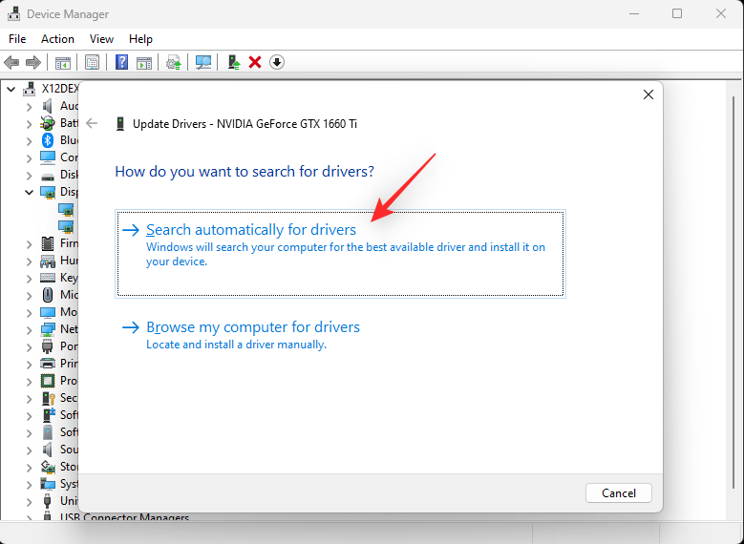Open the Help menu
This screenshot has width=744, height=544.
pyautogui.click(x=140, y=39)
